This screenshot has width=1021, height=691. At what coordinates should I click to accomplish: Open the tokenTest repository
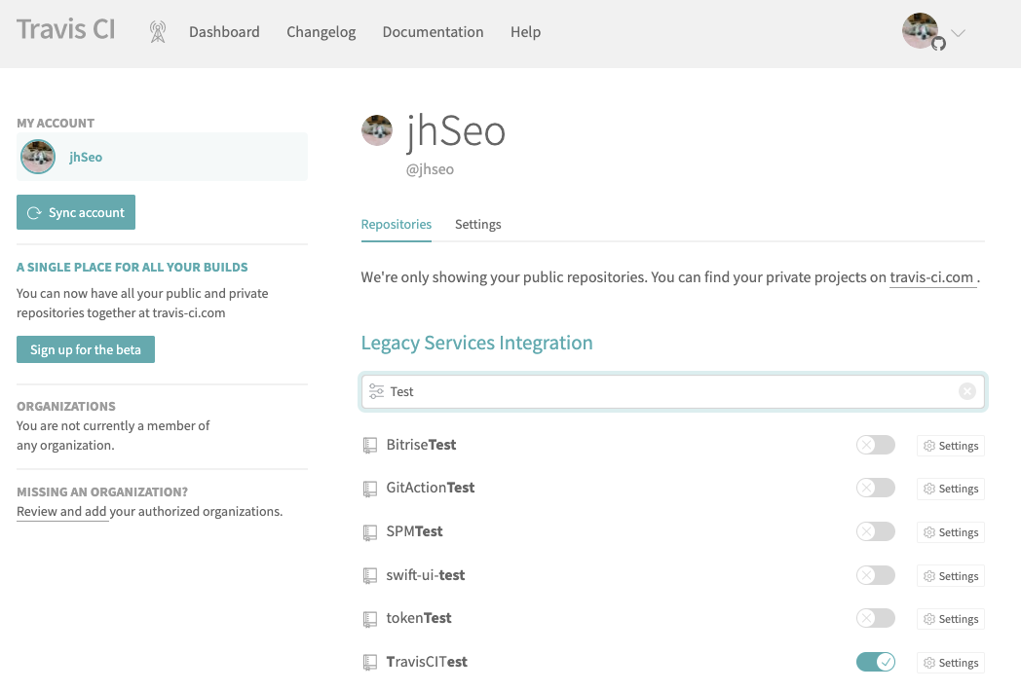click(x=419, y=617)
